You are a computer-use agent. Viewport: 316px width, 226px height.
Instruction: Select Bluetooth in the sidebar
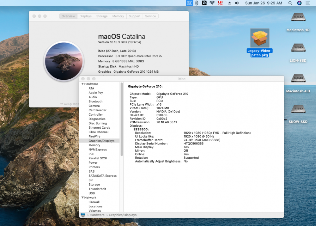click(x=95, y=101)
